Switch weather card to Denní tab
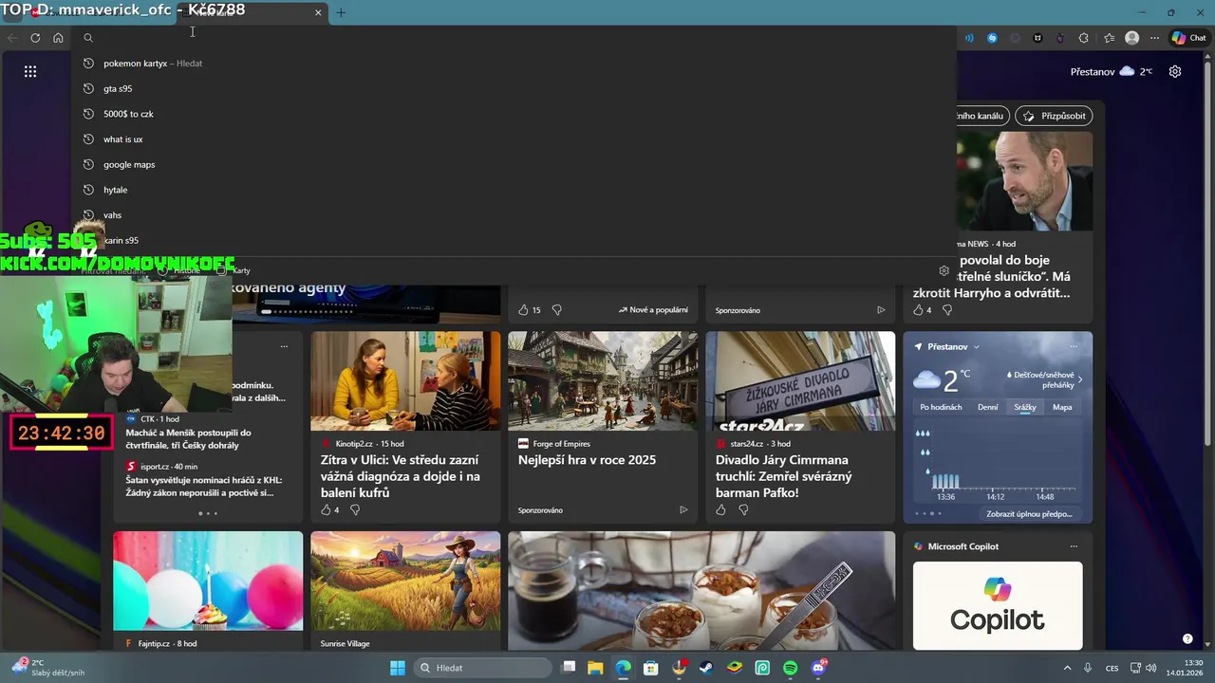 pos(987,407)
